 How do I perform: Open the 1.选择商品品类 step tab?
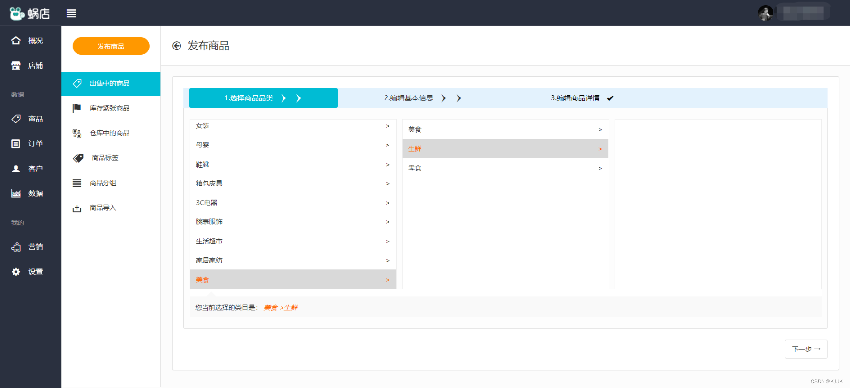263,98
